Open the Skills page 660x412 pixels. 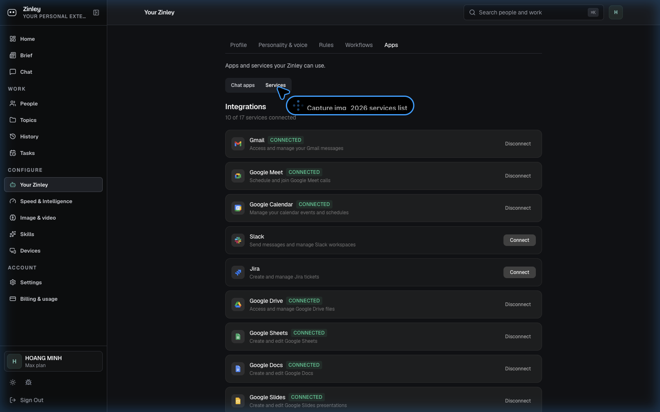[x=53, y=234]
